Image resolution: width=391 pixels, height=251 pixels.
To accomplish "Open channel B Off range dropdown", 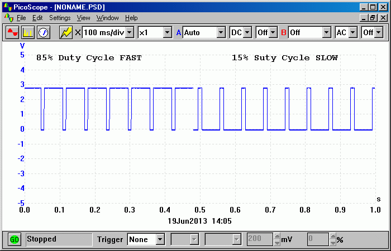I will tap(326, 32).
